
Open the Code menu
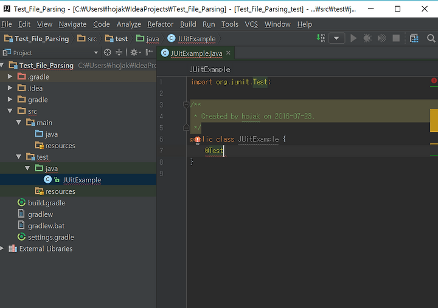[102, 24]
